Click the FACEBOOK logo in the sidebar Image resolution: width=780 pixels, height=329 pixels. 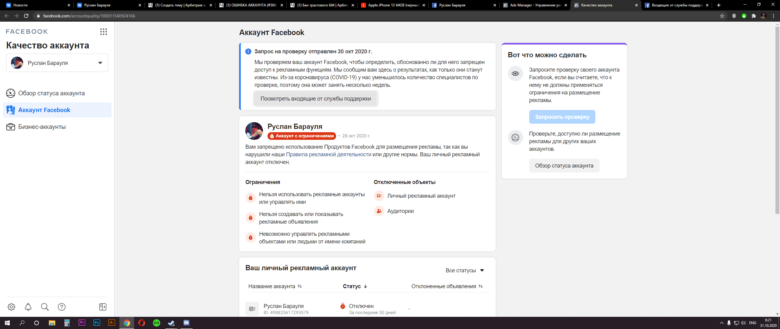coord(27,32)
